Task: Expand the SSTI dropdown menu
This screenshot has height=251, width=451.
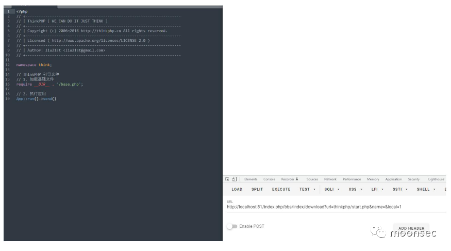Action: pos(400,189)
